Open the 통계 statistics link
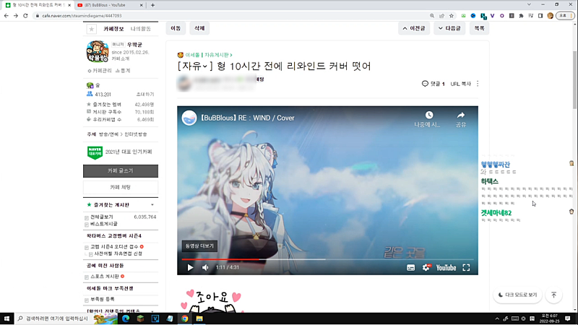 click(123, 70)
